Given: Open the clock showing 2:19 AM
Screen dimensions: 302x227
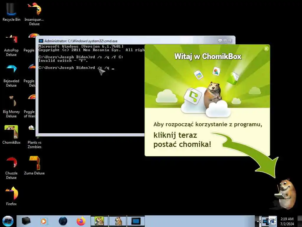Looking at the screenshot, I should pyautogui.click(x=287, y=221).
